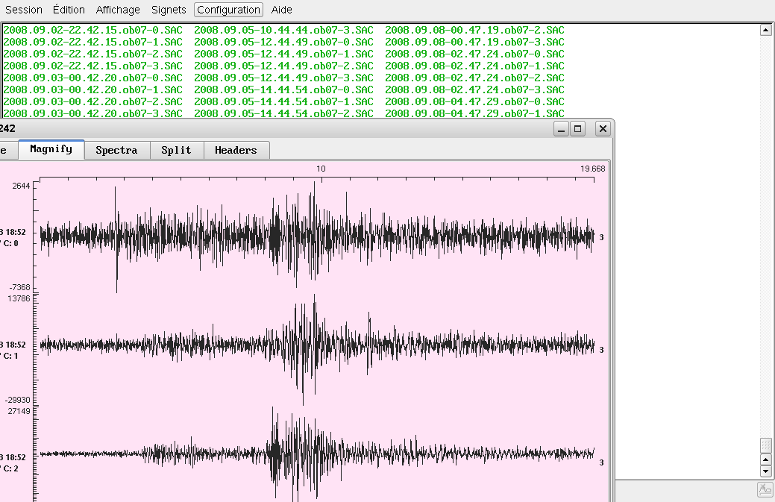Click the clear input icon at bottom right

tap(765, 489)
